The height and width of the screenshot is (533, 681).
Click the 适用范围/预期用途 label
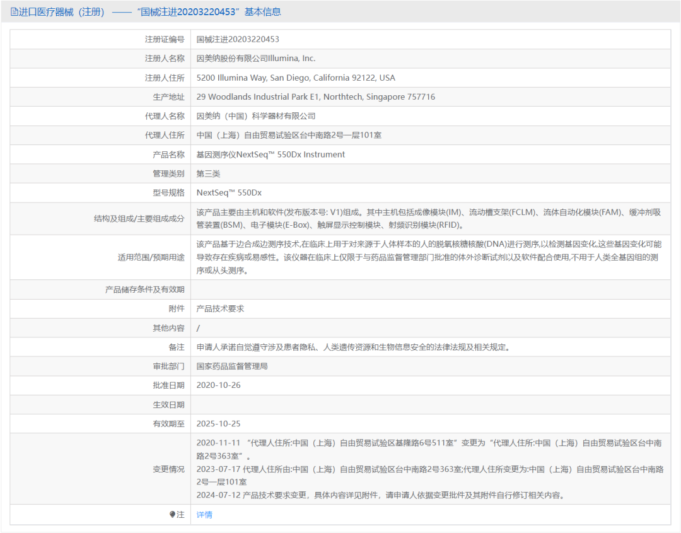pos(151,257)
